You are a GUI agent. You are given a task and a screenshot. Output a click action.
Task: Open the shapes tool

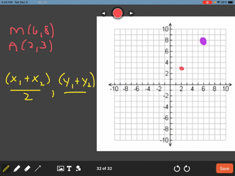point(78,169)
